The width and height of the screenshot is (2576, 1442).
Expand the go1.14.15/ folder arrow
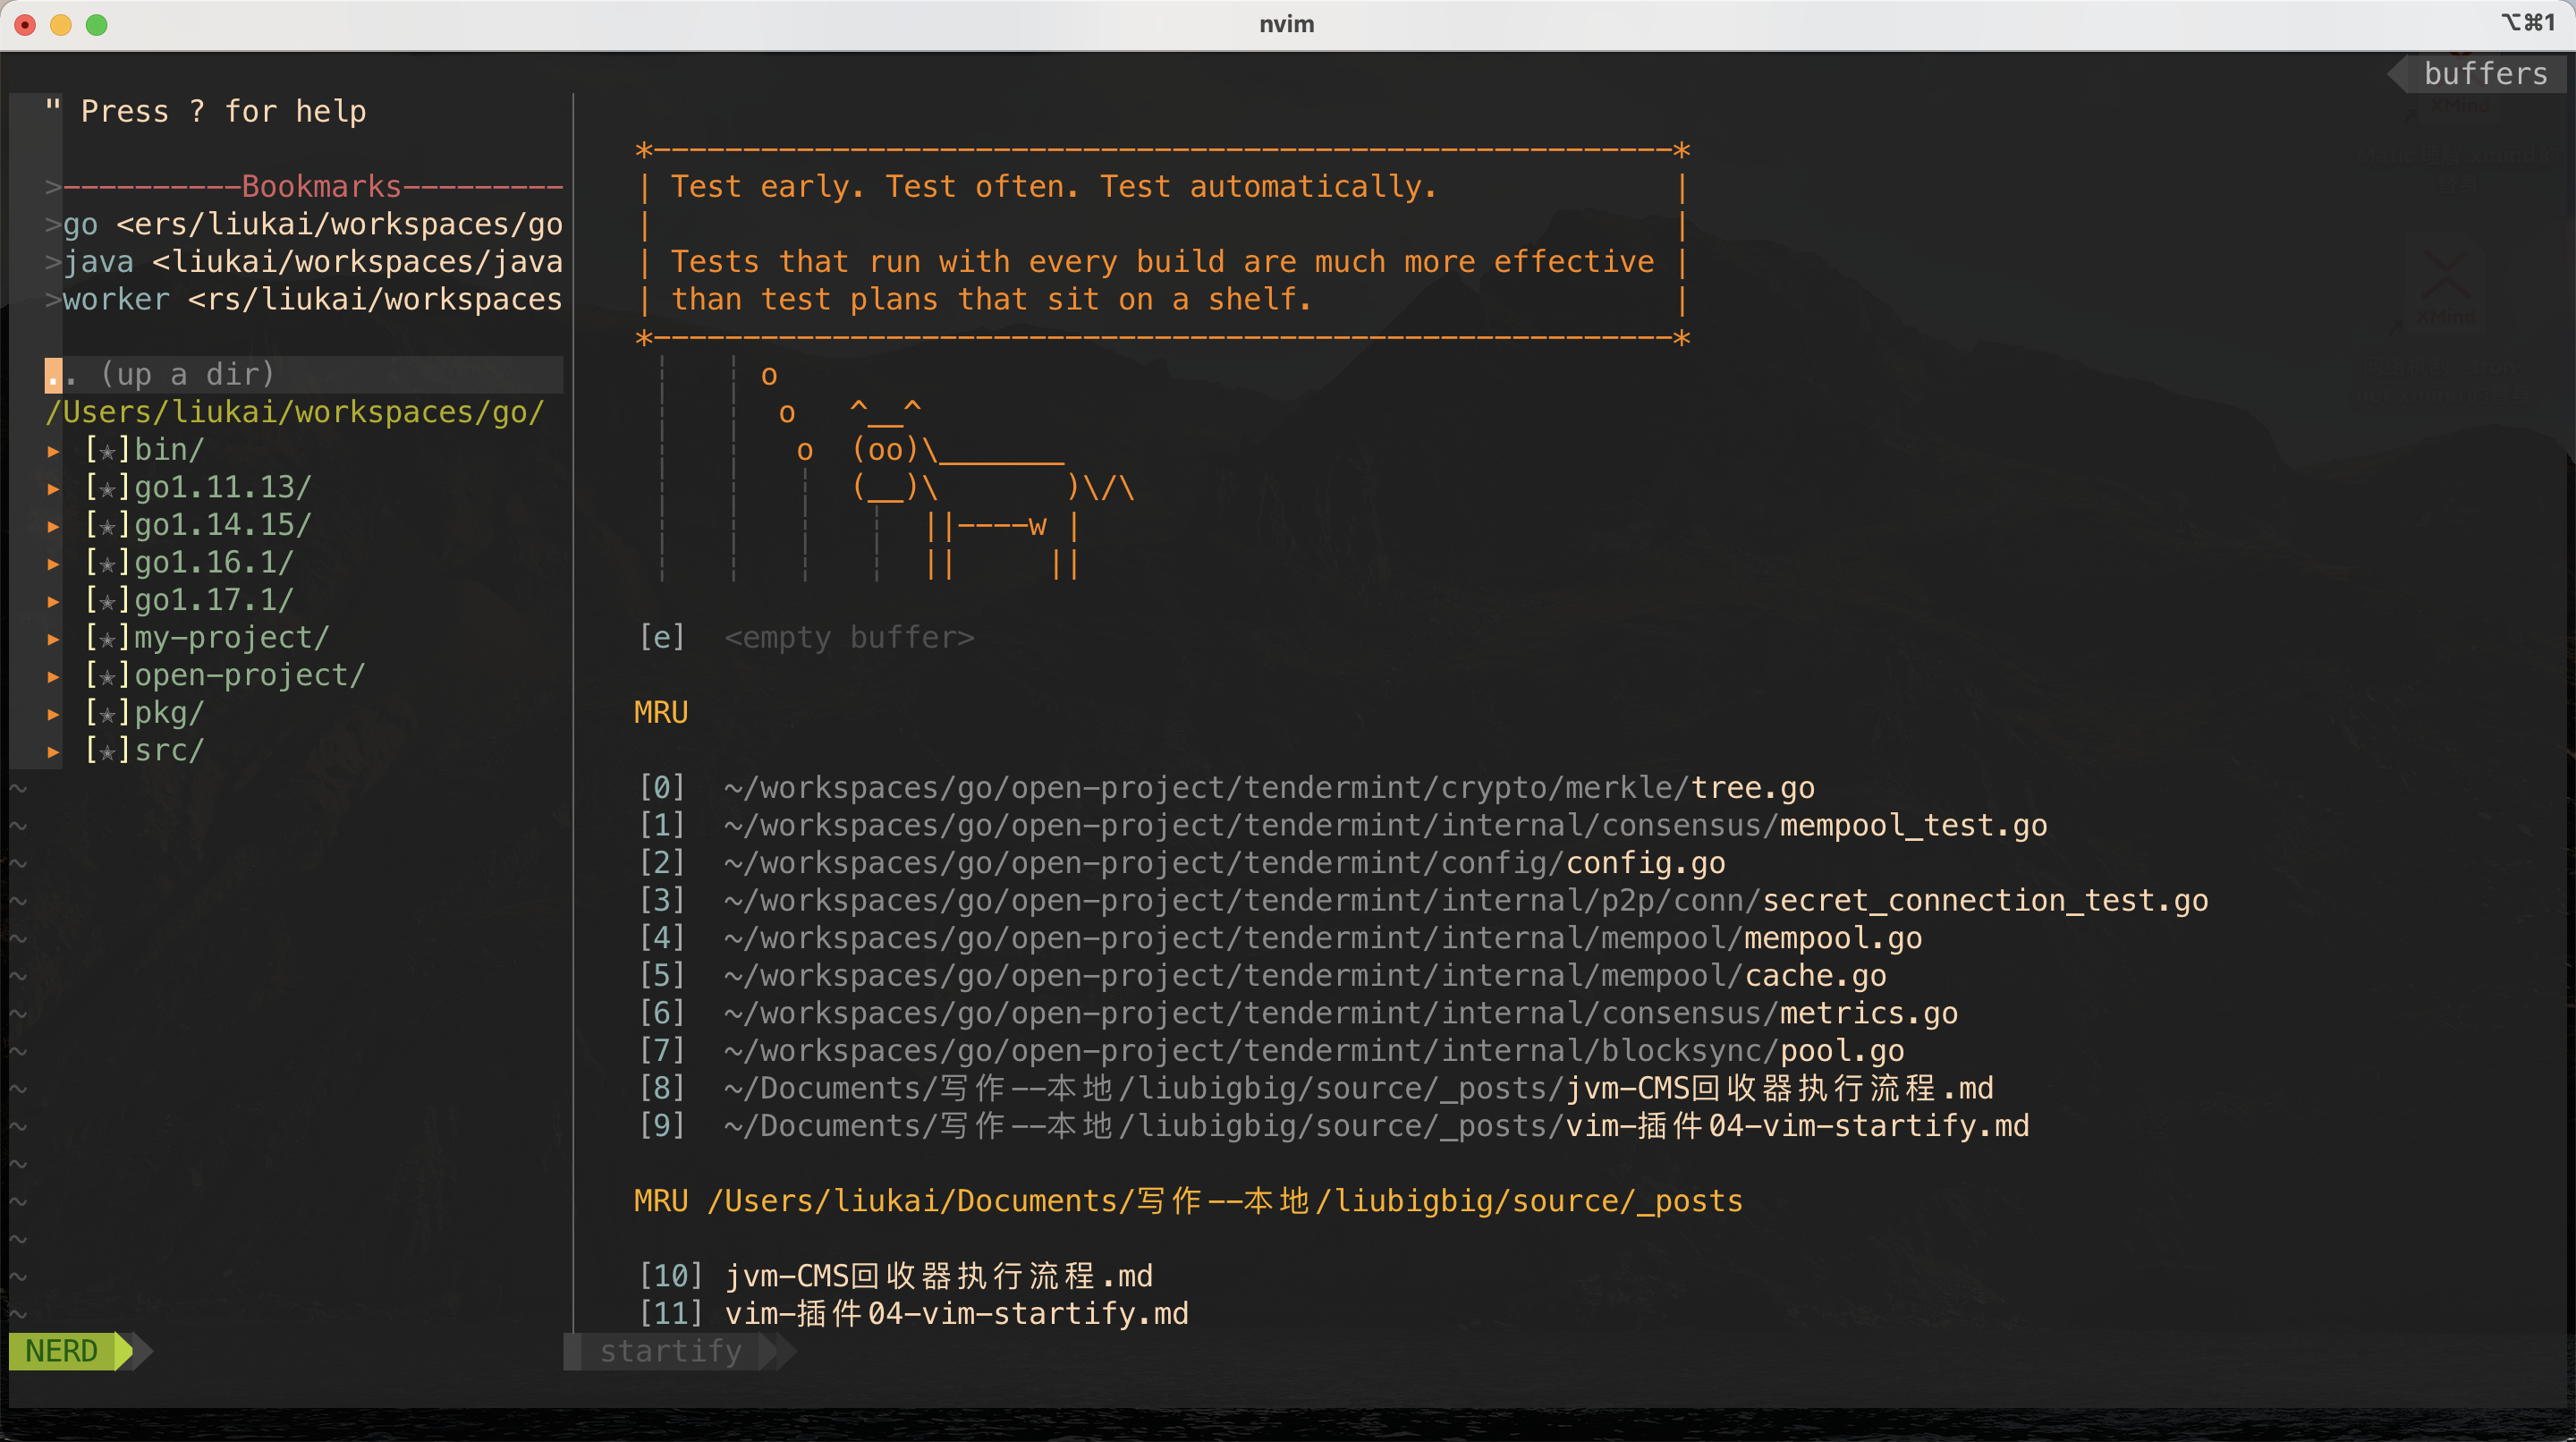(54, 526)
